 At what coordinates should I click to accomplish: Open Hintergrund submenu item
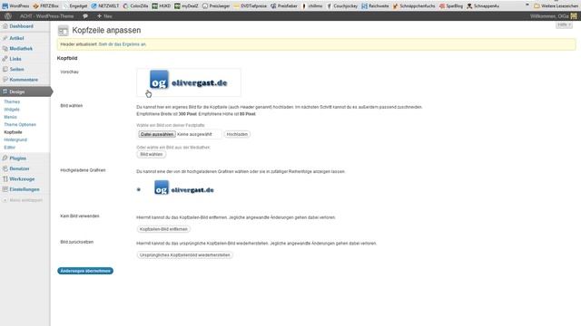tap(15, 139)
